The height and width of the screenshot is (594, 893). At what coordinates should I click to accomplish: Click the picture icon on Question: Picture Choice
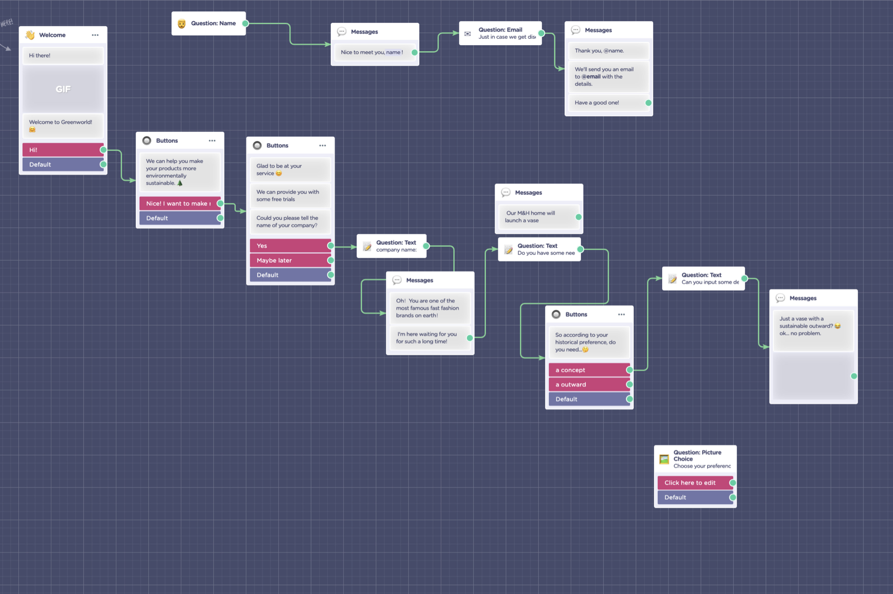(x=664, y=459)
